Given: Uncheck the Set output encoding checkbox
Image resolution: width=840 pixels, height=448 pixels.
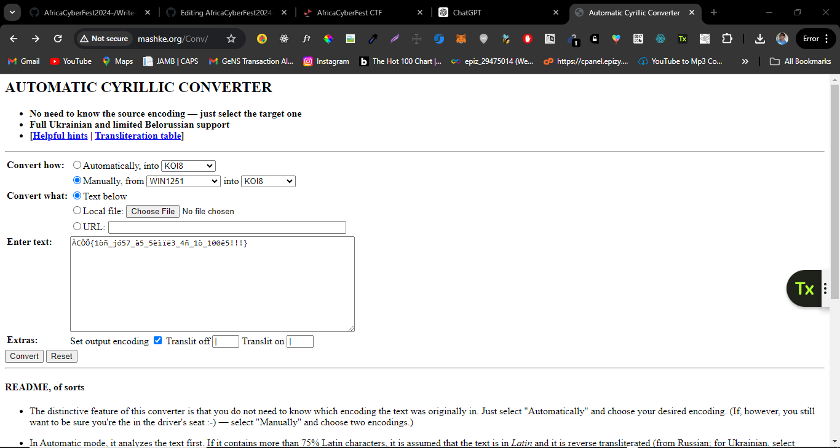Looking at the screenshot, I should click(x=157, y=341).
